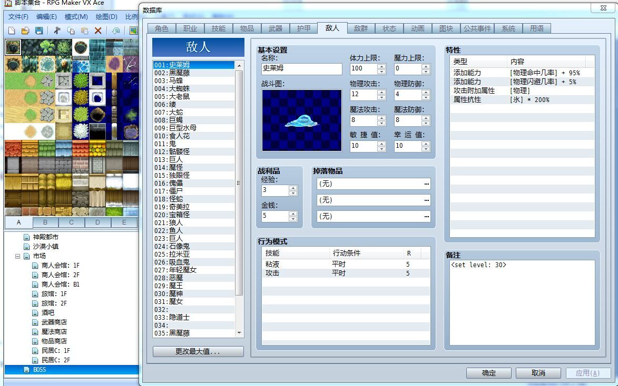The image size is (618, 386).
Task: Click the 更改最大值... button
Action: 198,351
